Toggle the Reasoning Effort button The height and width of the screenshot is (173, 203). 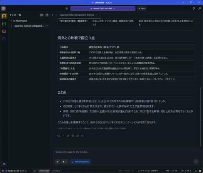(81, 162)
